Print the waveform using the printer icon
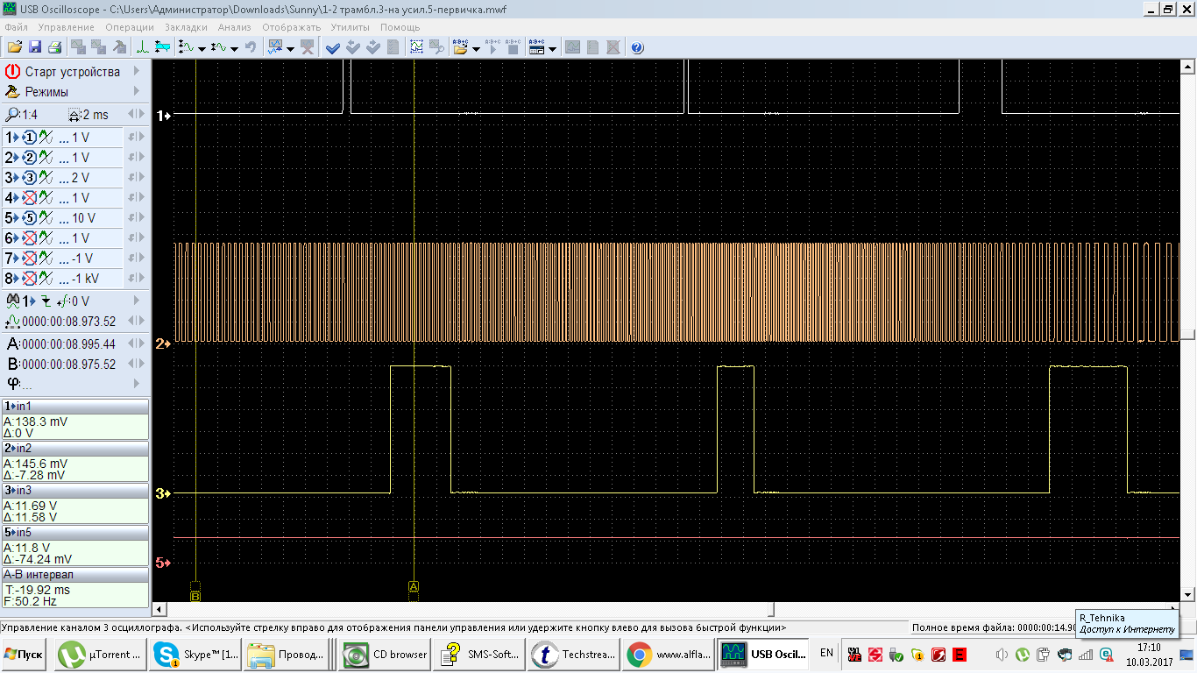 click(54, 47)
